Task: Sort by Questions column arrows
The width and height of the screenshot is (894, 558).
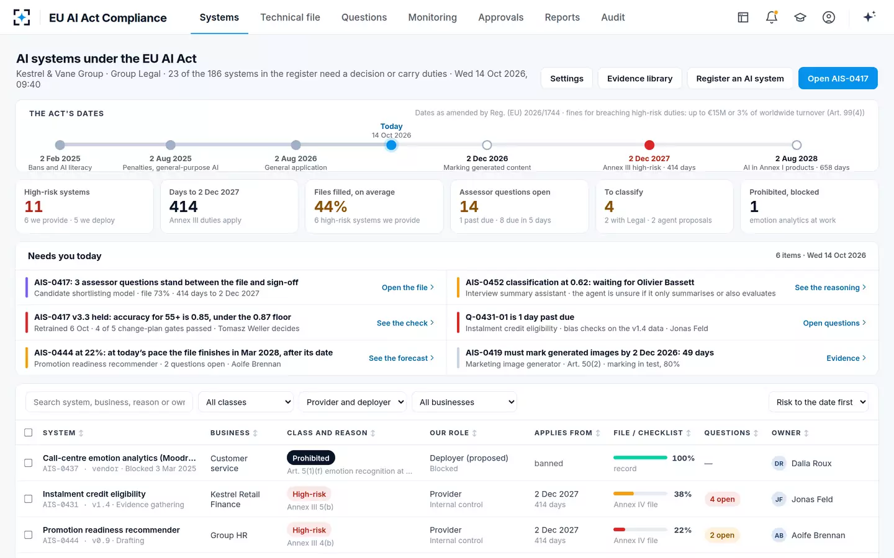Action: 756,433
